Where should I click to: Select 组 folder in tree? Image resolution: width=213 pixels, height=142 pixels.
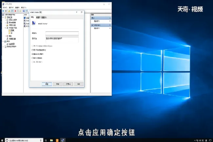(10, 33)
